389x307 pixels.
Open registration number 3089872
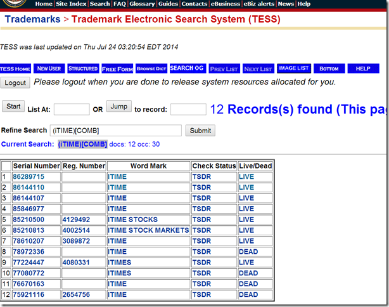click(x=76, y=241)
